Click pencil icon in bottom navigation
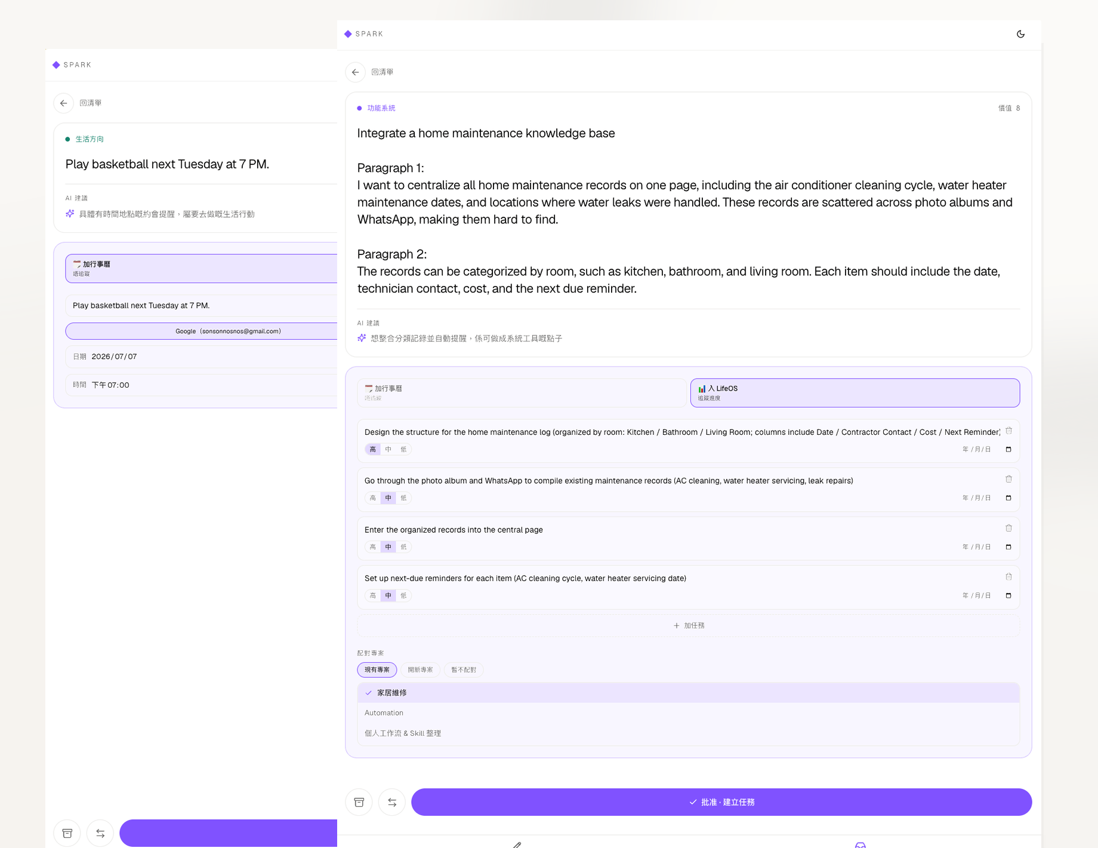The width and height of the screenshot is (1098, 848). (x=517, y=844)
